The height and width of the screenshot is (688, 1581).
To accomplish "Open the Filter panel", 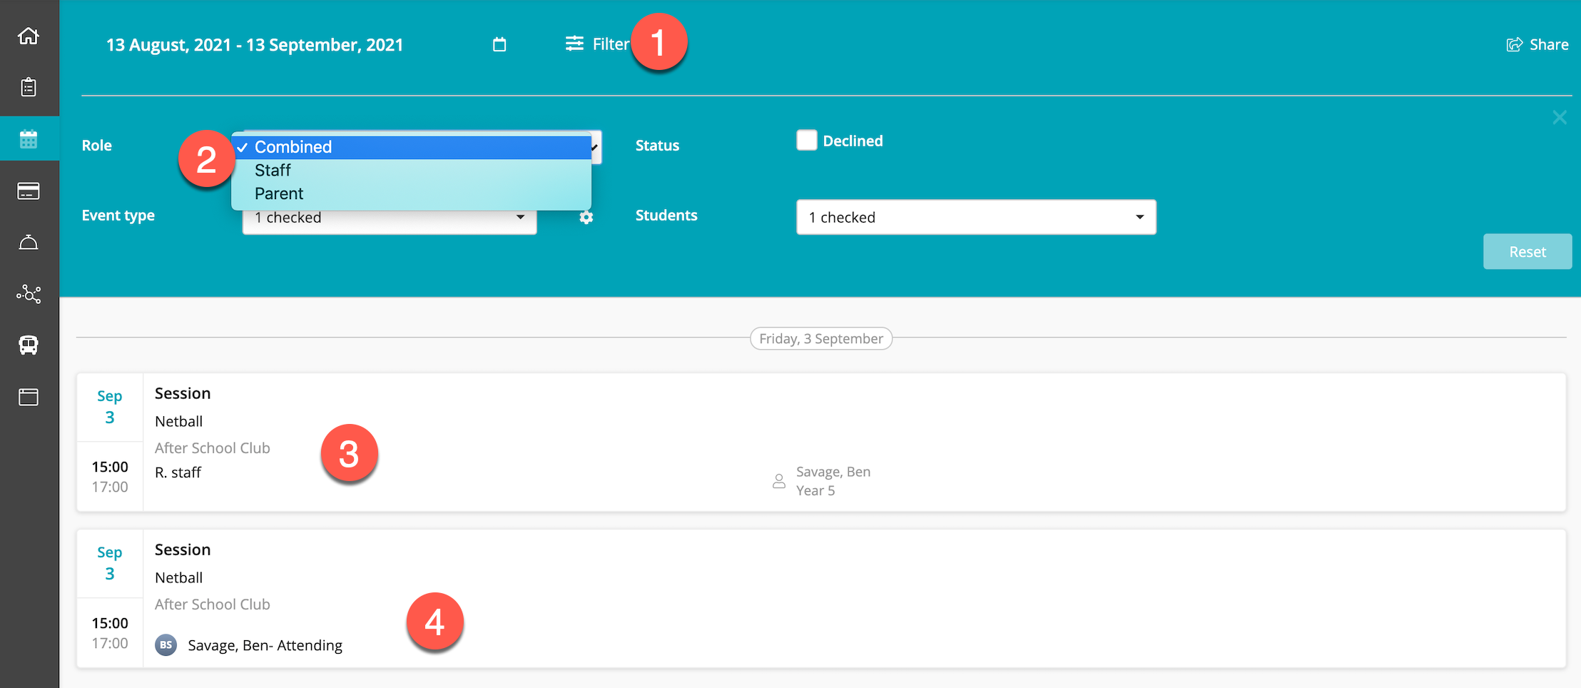I will point(597,44).
